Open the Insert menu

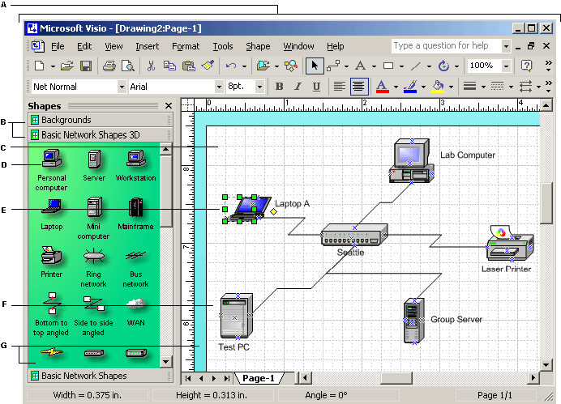pos(147,46)
